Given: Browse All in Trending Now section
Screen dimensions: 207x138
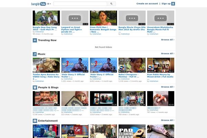Looking at the screenshot, I should 168,40.
